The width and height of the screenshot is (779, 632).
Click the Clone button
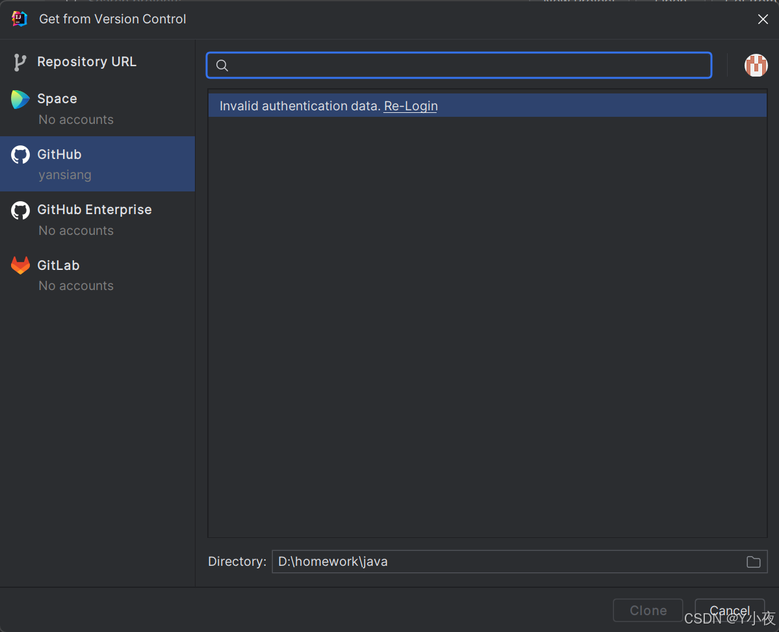(x=648, y=610)
